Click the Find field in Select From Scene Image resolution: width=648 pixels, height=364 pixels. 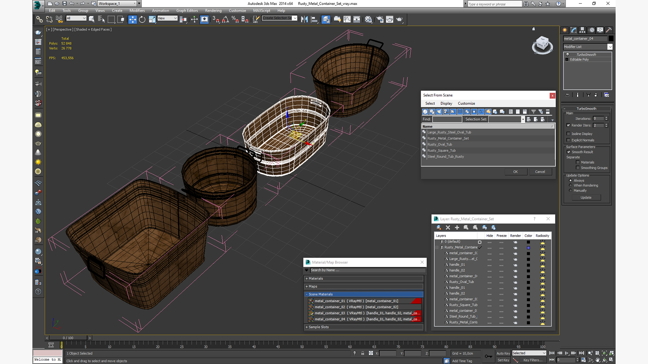[447, 119]
